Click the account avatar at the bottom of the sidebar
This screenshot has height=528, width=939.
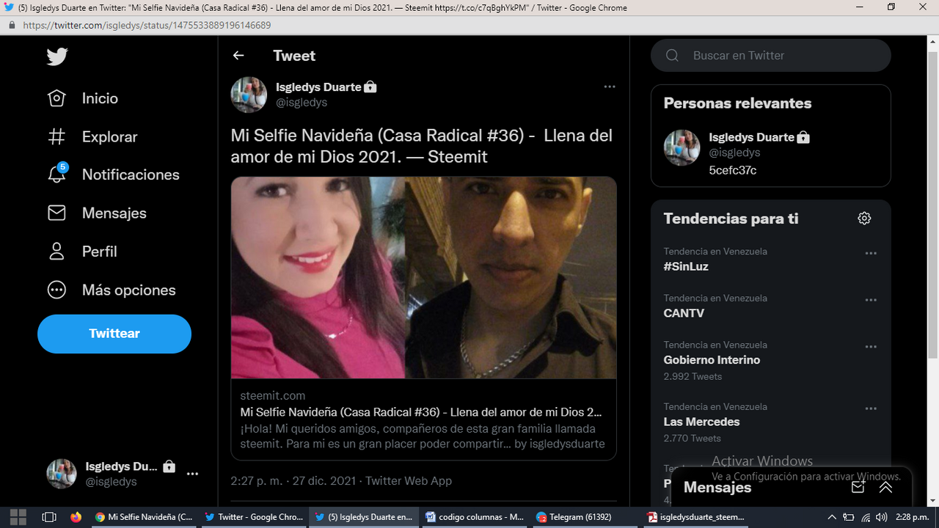pos(62,474)
